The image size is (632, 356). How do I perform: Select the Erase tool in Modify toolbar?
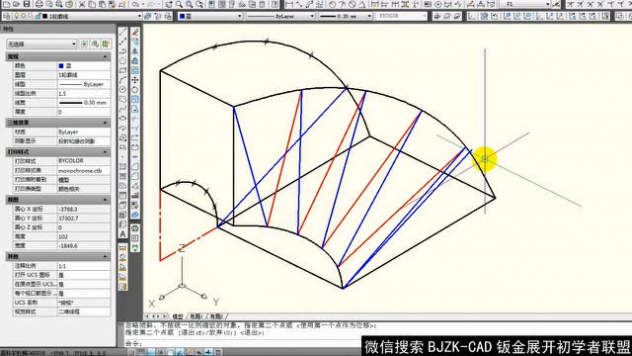[x=135, y=32]
